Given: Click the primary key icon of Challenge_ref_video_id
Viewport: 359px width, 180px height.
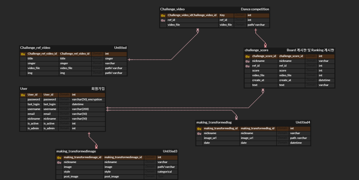Looking at the screenshot, I should click(23, 53).
